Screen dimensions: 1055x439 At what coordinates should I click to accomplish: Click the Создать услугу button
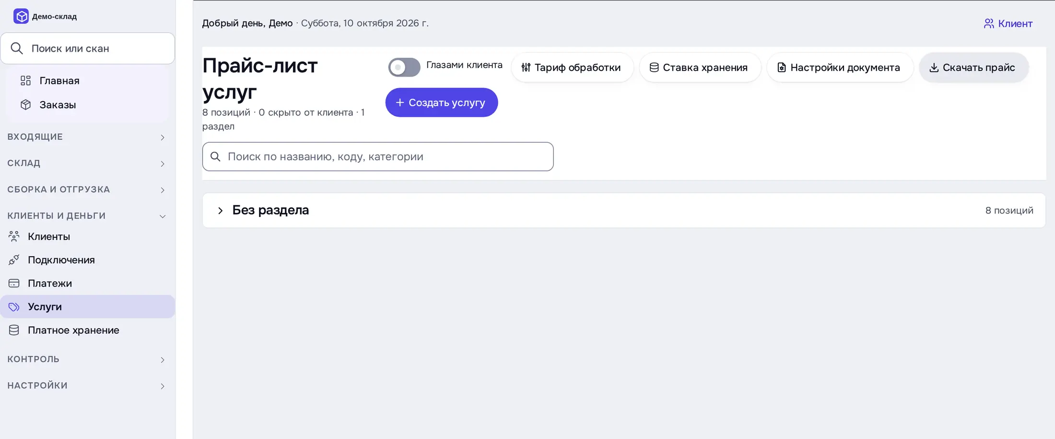(442, 102)
